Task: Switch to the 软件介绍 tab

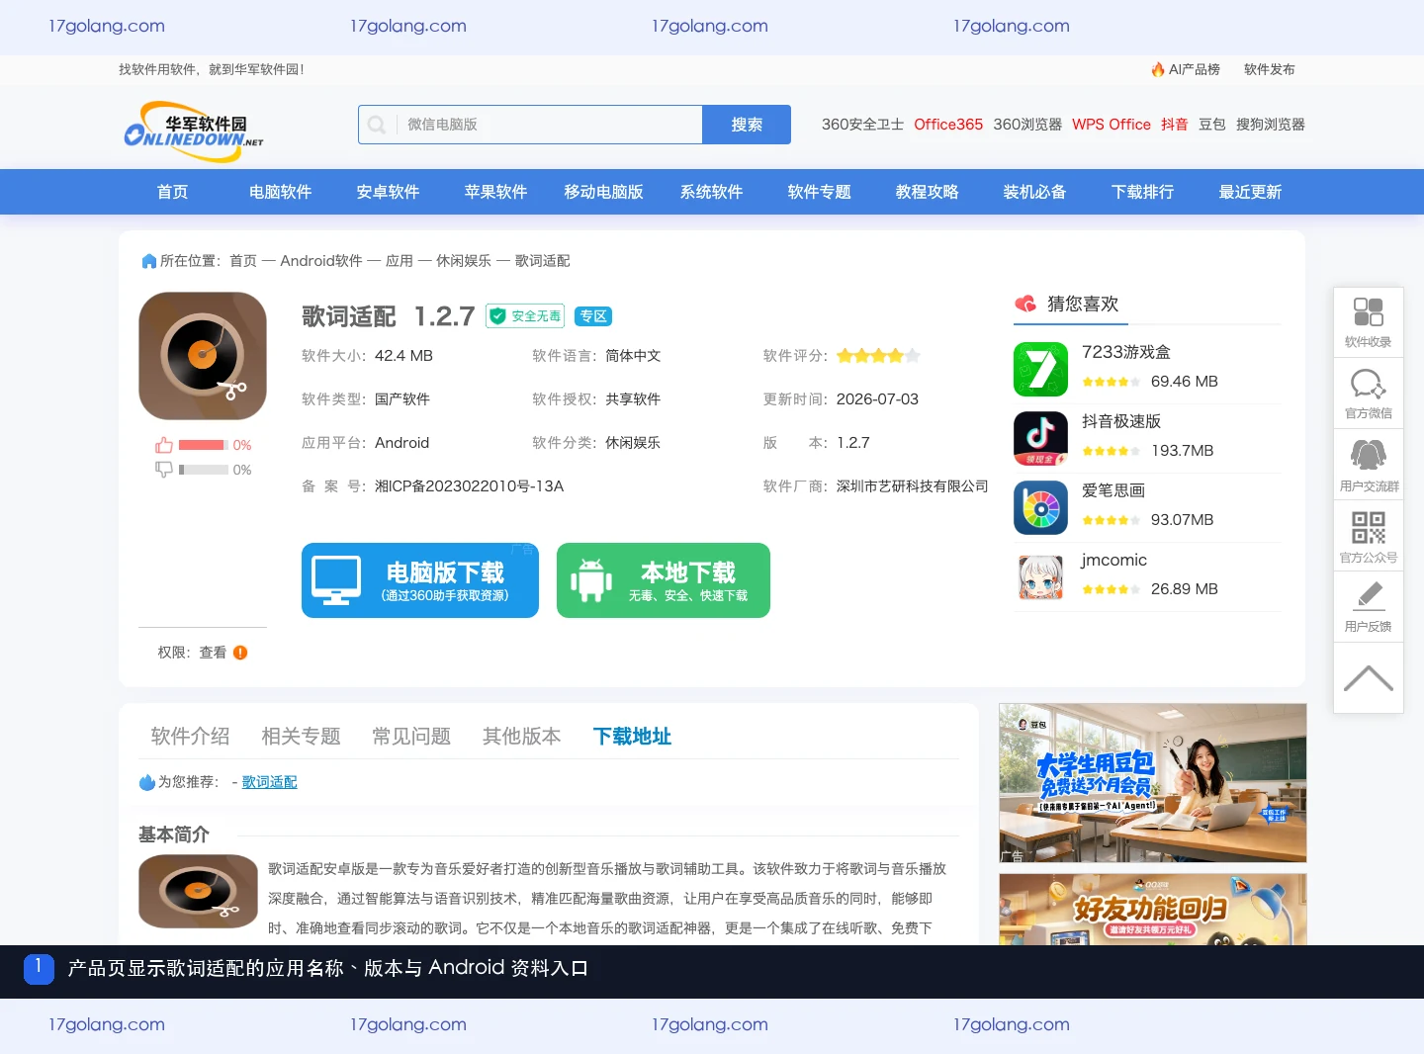Action: pyautogui.click(x=190, y=737)
